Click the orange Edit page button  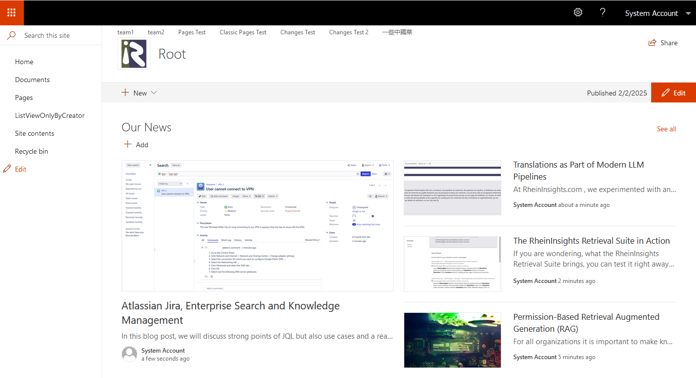pos(674,93)
